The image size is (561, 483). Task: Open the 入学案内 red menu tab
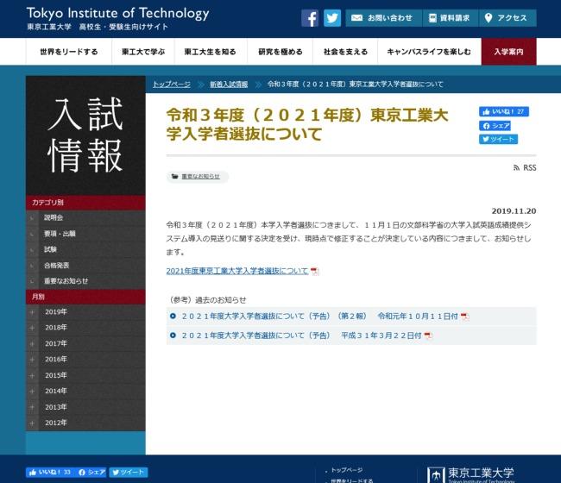[x=508, y=52]
